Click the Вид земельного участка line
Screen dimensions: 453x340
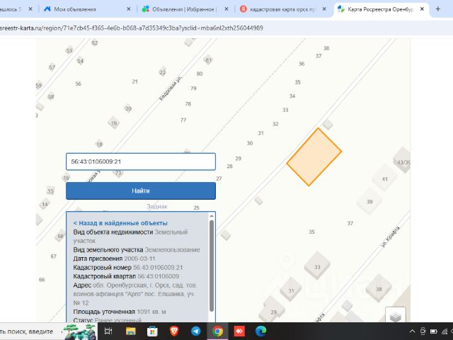[x=137, y=249]
